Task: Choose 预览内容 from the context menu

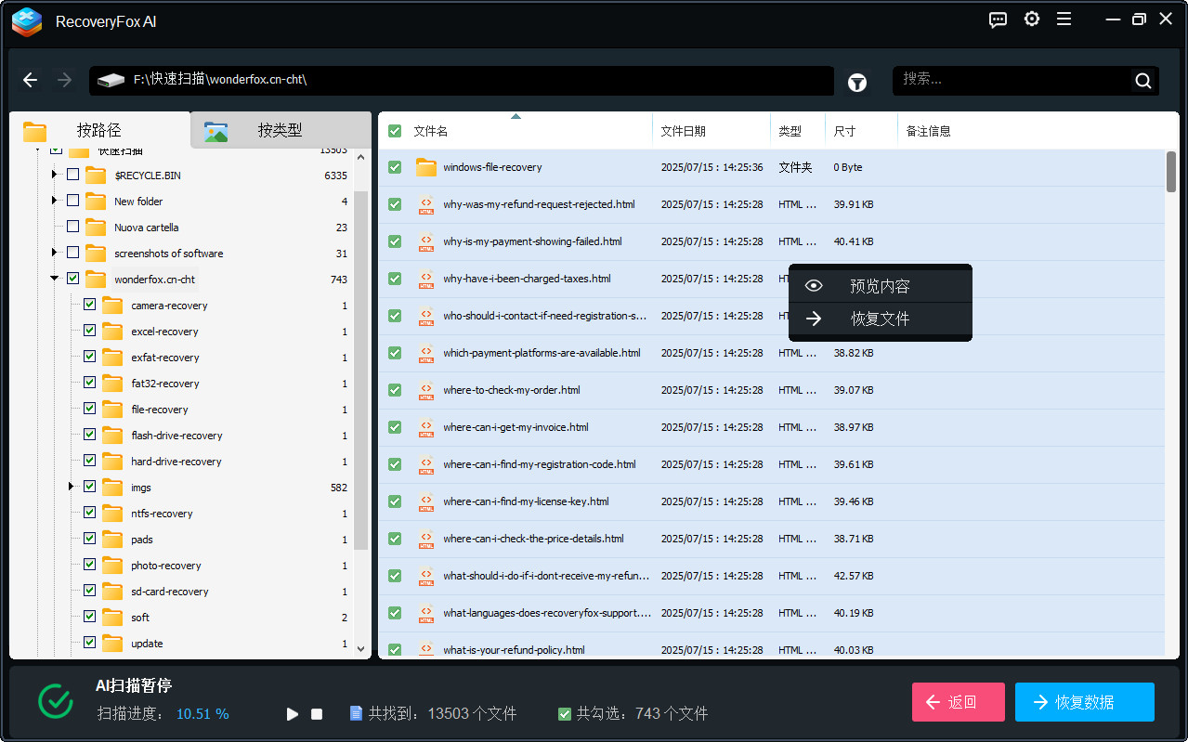Action: tap(880, 286)
